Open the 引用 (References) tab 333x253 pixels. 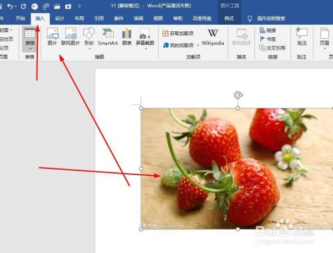pos(99,19)
